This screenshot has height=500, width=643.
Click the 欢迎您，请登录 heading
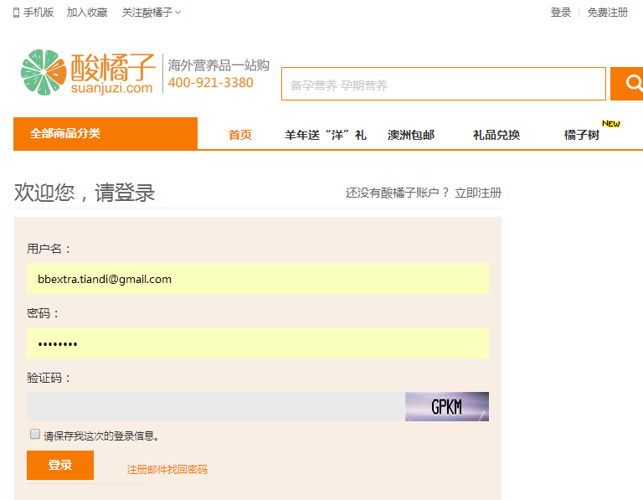[85, 193]
